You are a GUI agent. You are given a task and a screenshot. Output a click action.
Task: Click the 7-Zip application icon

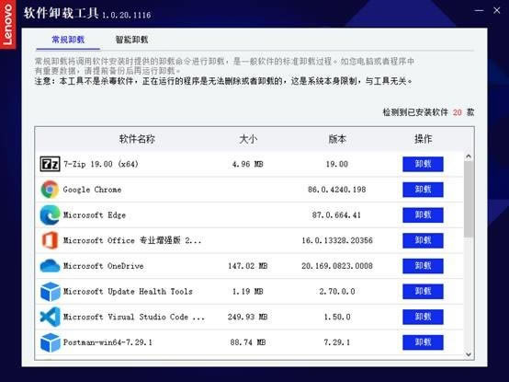(x=50, y=164)
